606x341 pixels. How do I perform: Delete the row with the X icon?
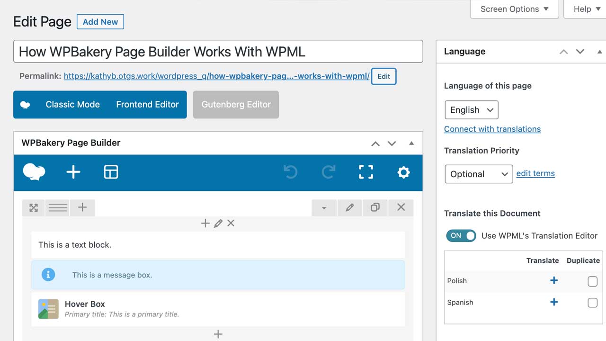pos(401,207)
